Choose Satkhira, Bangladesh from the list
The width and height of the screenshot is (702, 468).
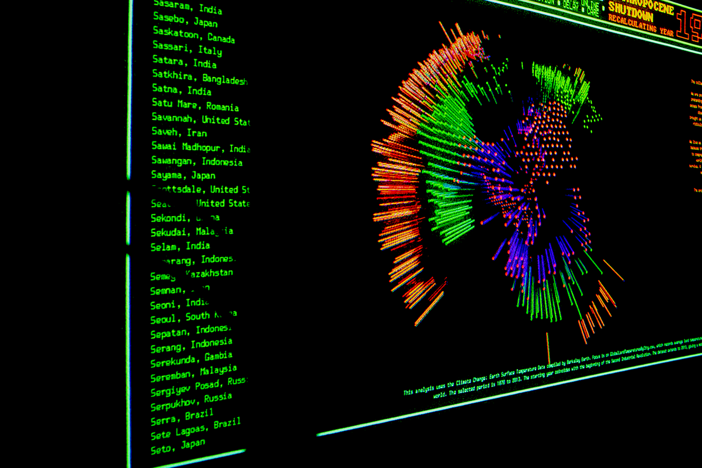tap(200, 78)
